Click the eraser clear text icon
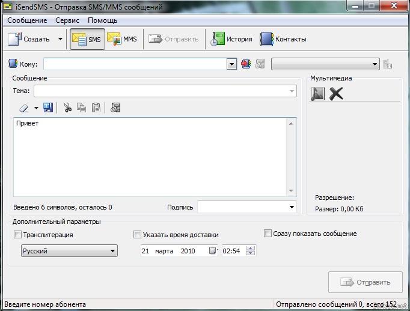 pyautogui.click(x=24, y=107)
